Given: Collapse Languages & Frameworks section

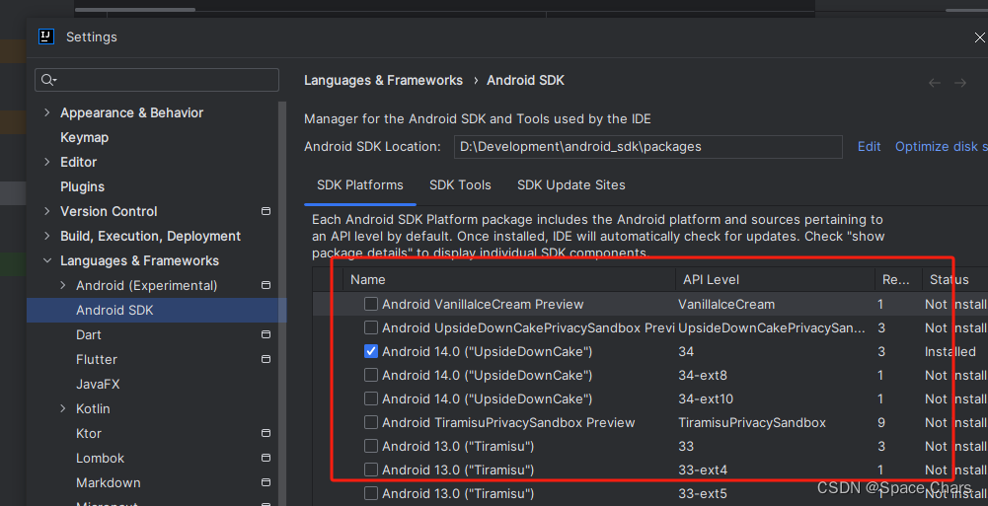Looking at the screenshot, I should click(x=47, y=260).
